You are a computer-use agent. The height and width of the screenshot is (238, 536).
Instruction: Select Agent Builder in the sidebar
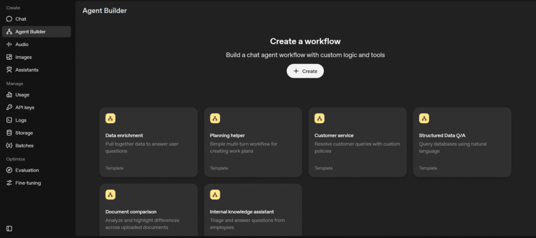tap(30, 32)
